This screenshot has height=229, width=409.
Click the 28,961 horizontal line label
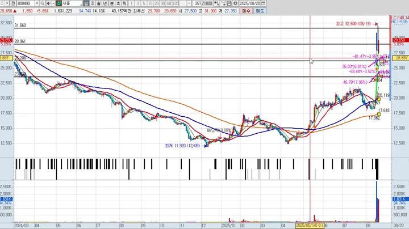tap(20, 41)
